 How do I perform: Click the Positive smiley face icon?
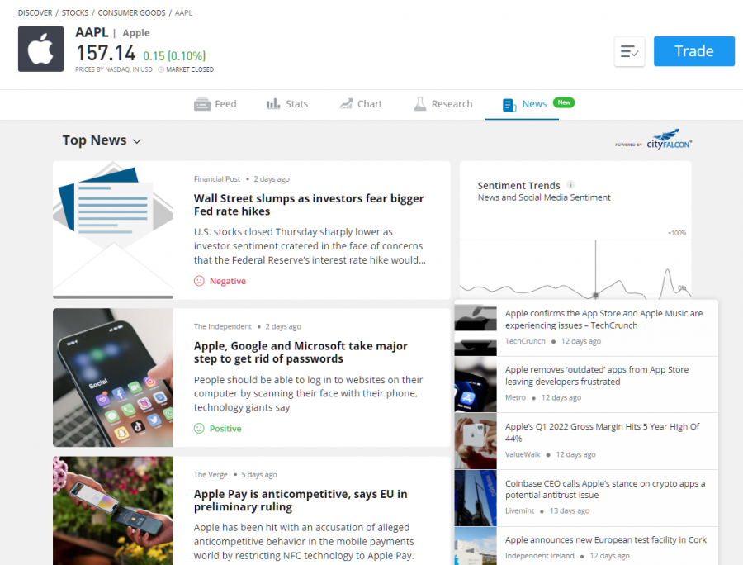[x=199, y=429]
